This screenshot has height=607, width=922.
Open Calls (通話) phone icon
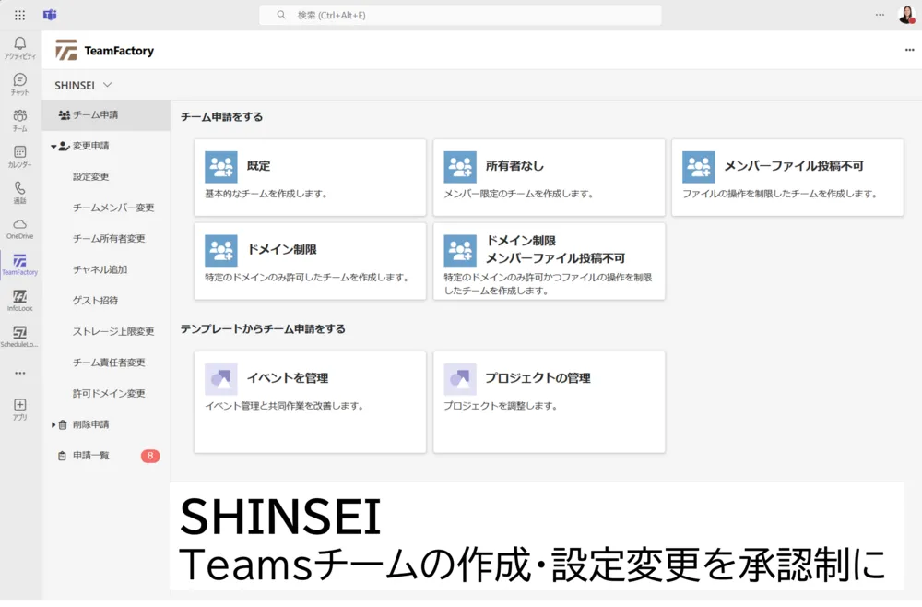[20, 192]
